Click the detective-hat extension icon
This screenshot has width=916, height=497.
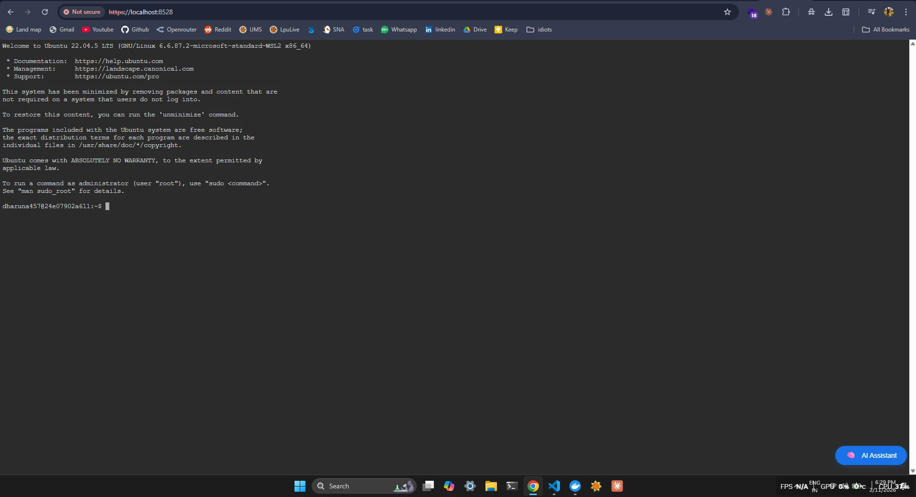[811, 12]
